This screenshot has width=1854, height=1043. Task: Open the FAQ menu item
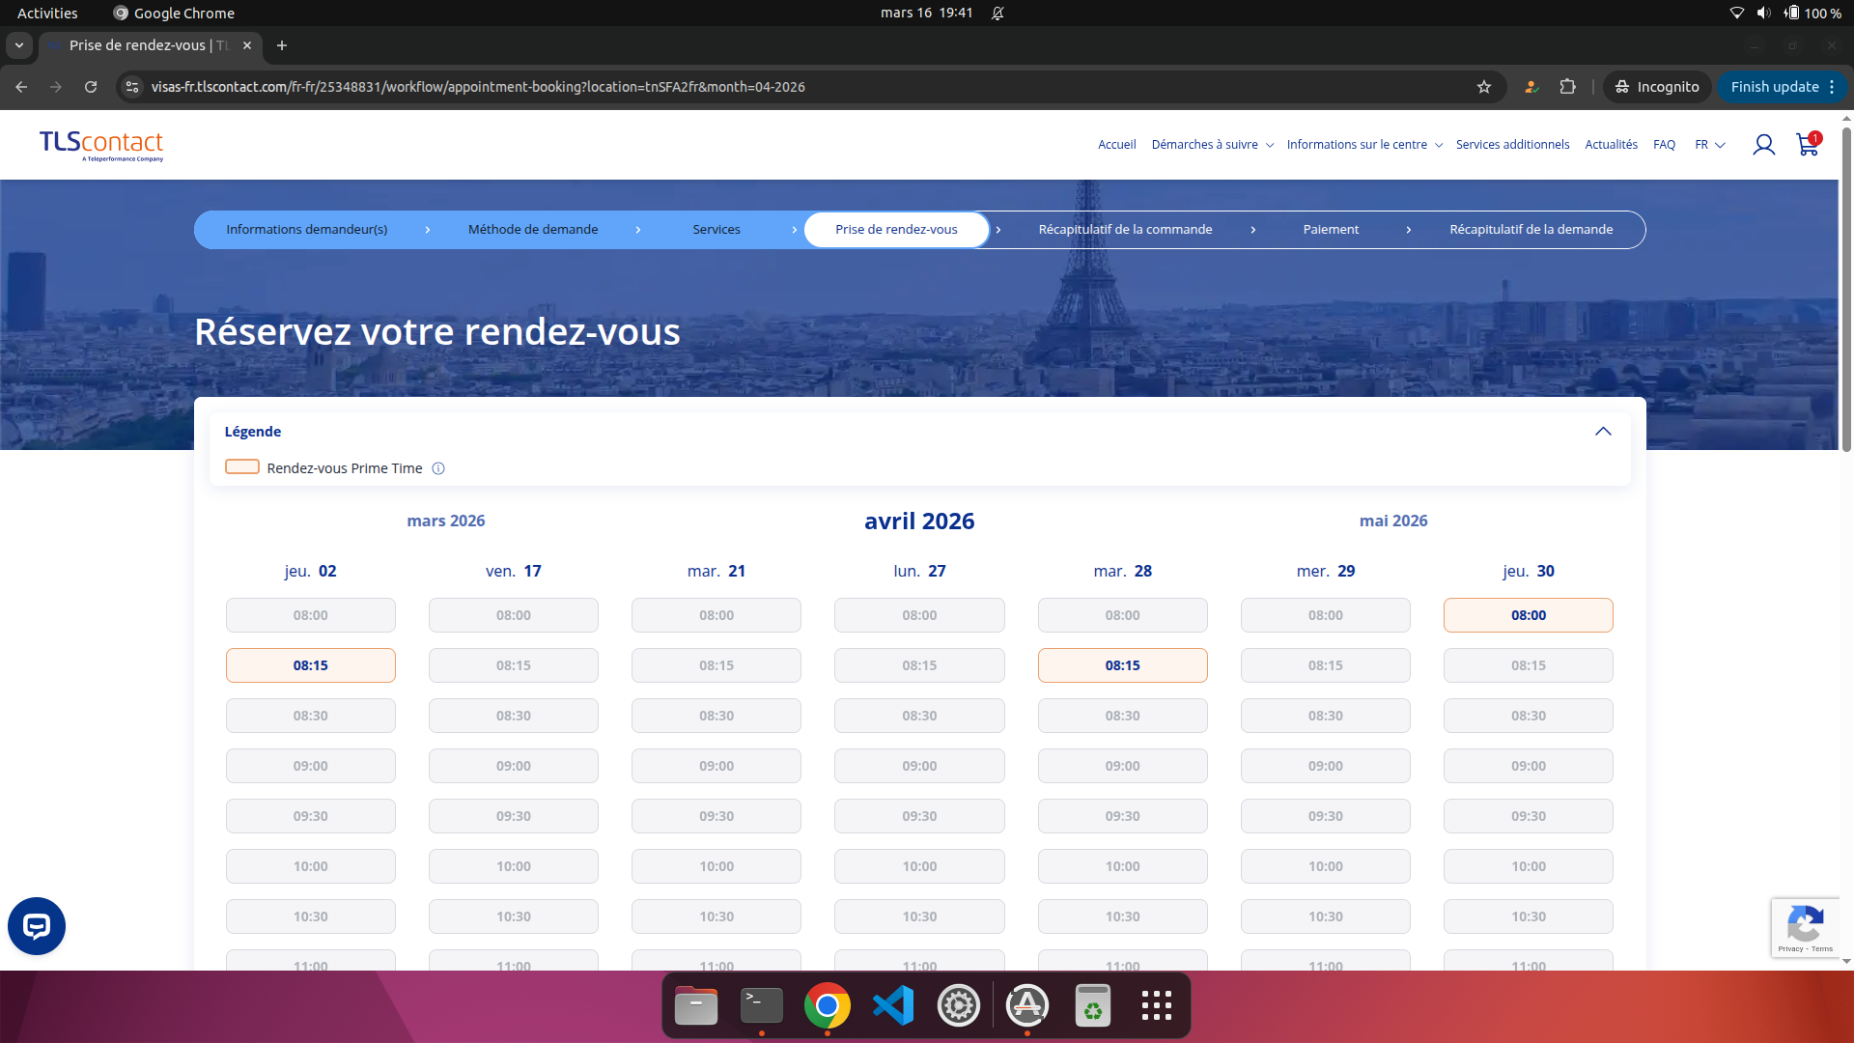(1664, 145)
